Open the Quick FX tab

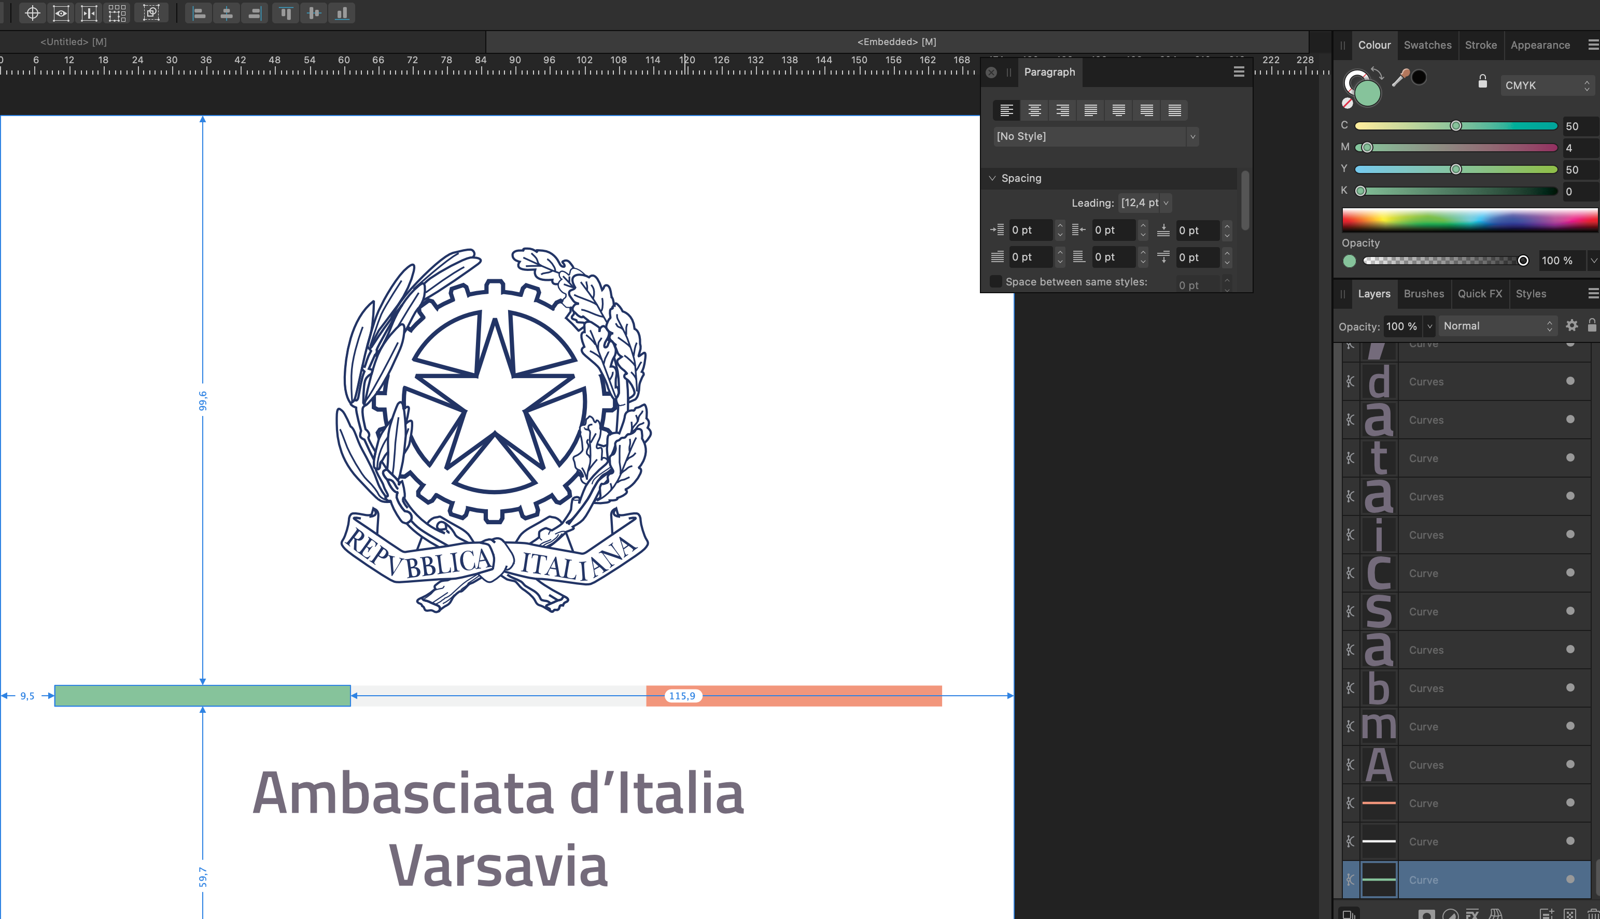pyautogui.click(x=1479, y=294)
